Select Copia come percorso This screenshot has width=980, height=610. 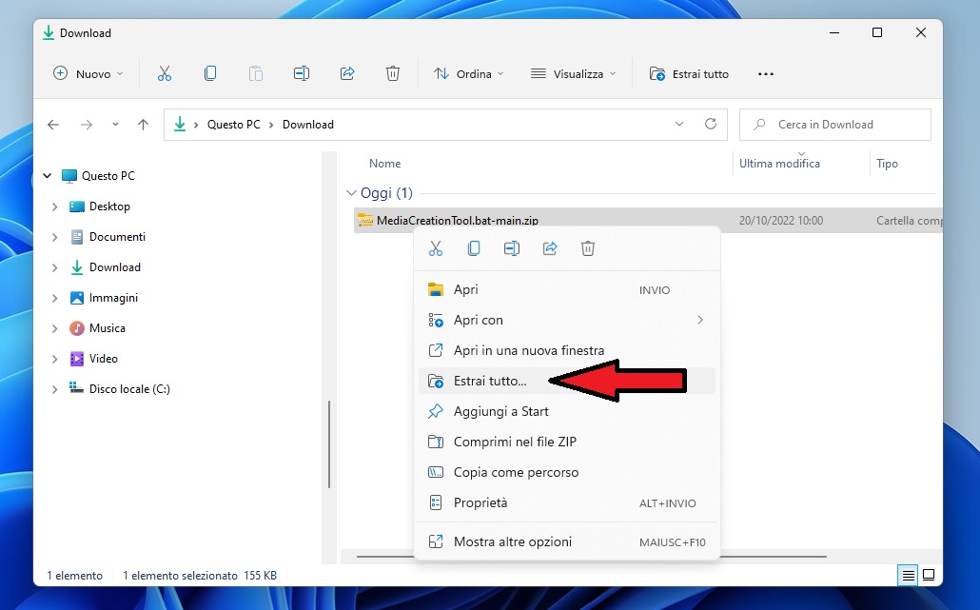(x=566, y=473)
